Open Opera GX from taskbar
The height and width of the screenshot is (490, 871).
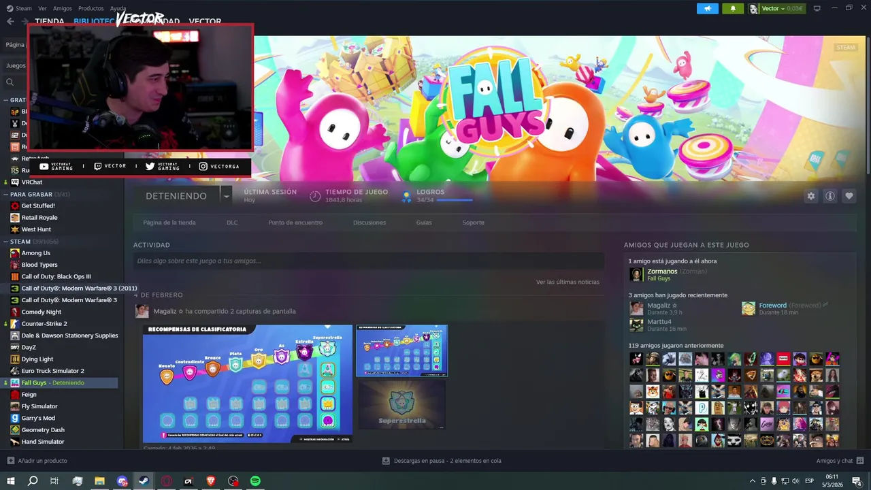(x=167, y=481)
